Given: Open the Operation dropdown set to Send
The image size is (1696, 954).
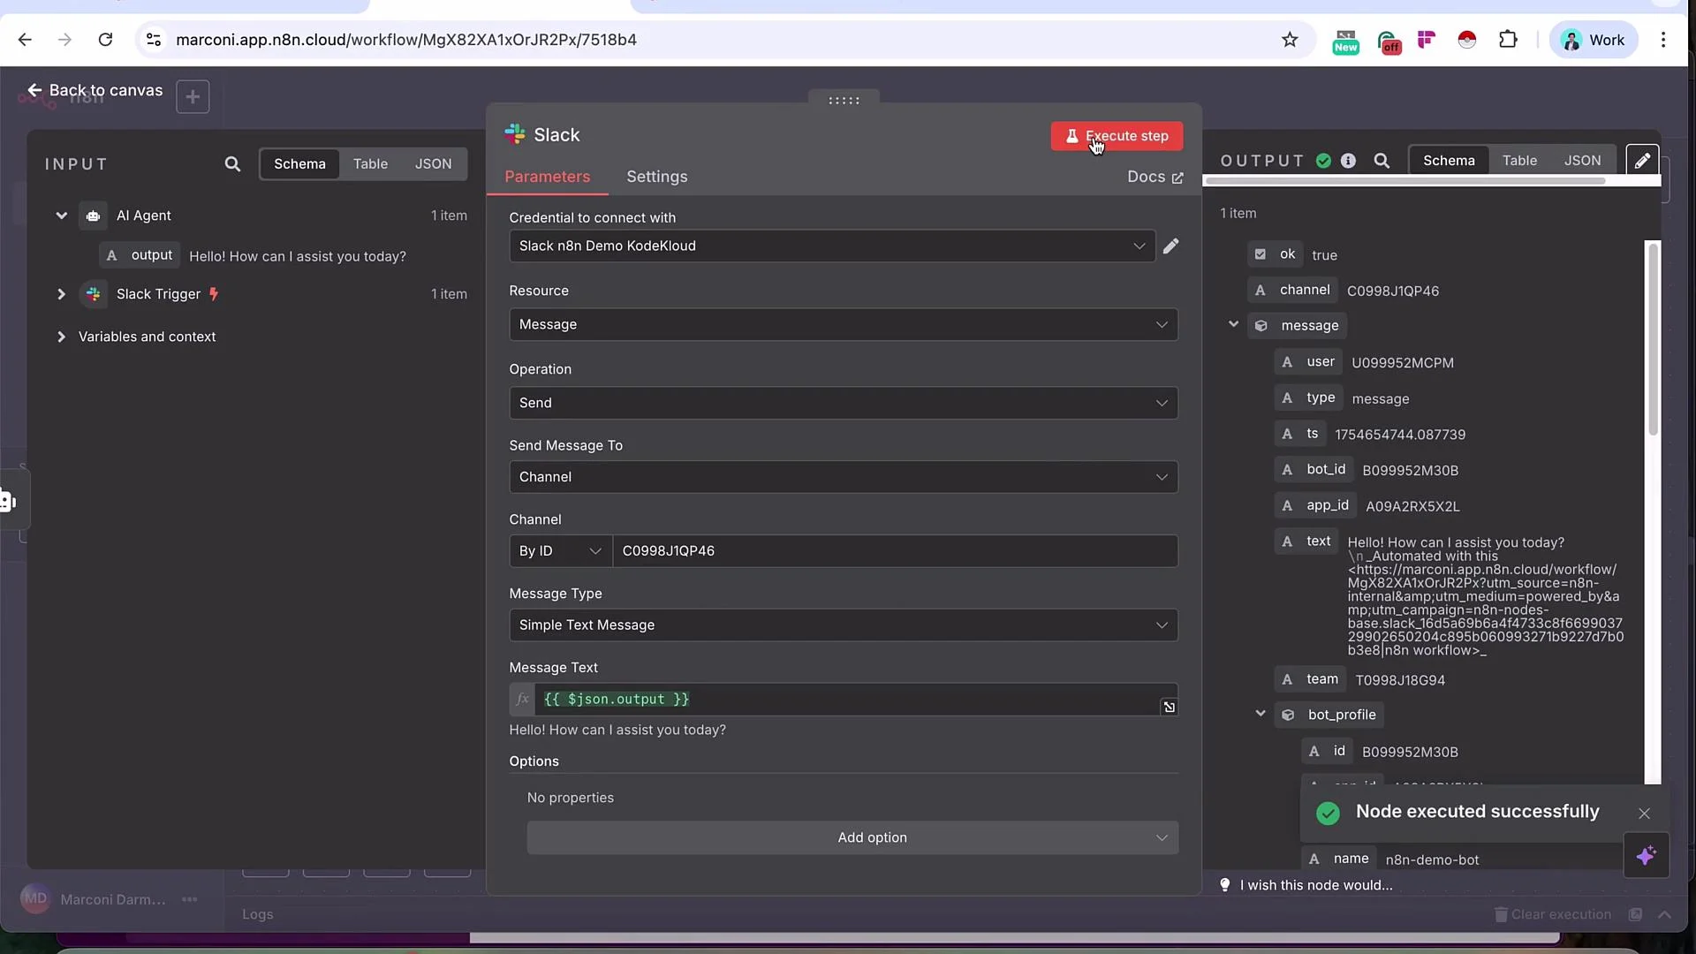Looking at the screenshot, I should coord(844,403).
